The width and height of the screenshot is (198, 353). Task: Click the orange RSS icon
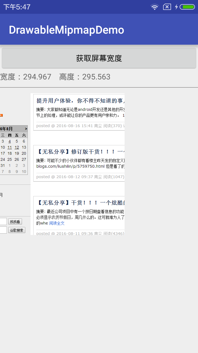pos(1,115)
